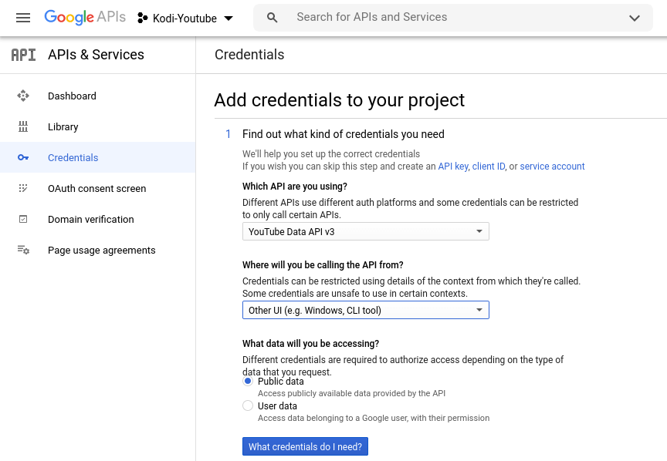Screen dimensions: 667x461
Task: Click the OAuth consent screen icon
Action: pyautogui.click(x=23, y=189)
